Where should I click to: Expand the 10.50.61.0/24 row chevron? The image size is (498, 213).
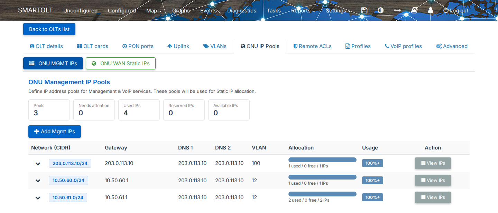(38, 198)
